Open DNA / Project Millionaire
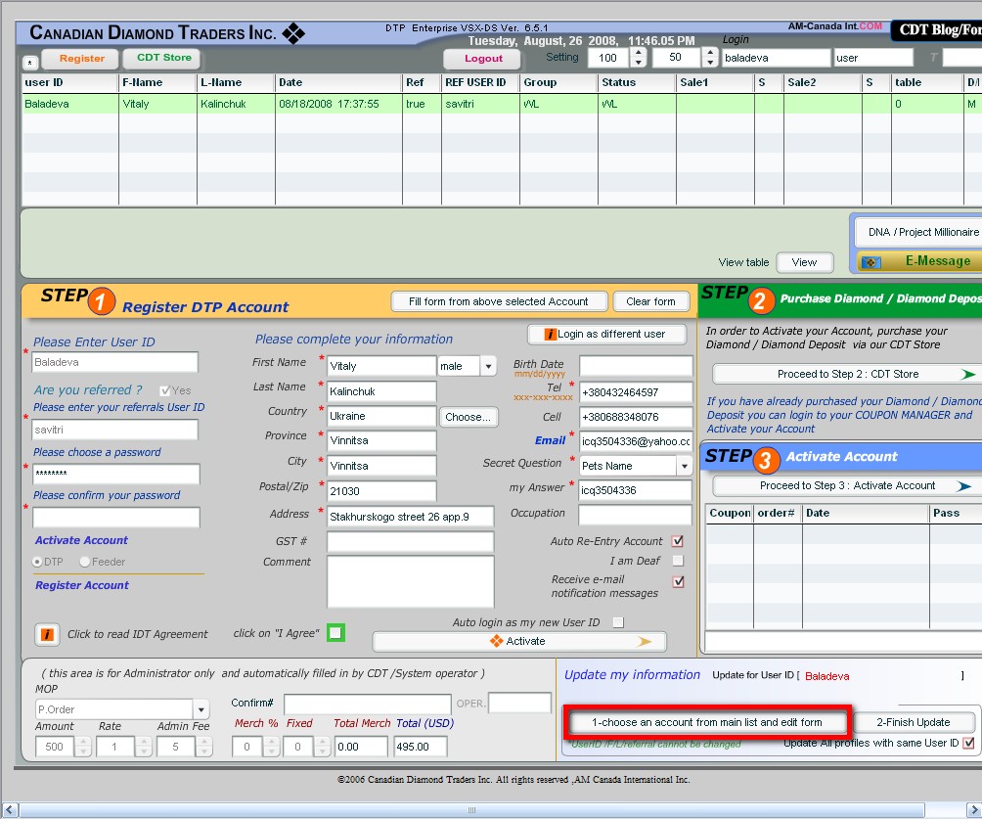Viewport: 982px width, 819px height. 919,232
